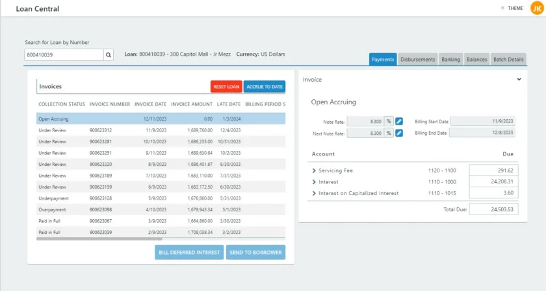Click the loan number search field

point(64,55)
